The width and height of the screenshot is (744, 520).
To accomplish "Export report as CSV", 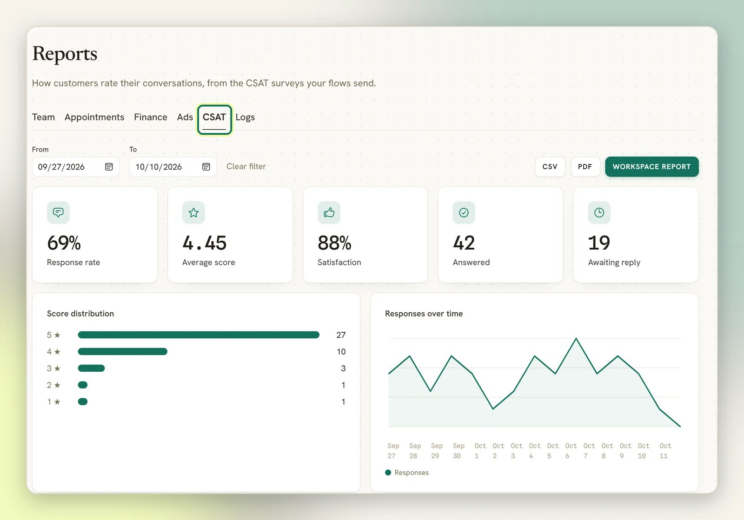I will (550, 167).
